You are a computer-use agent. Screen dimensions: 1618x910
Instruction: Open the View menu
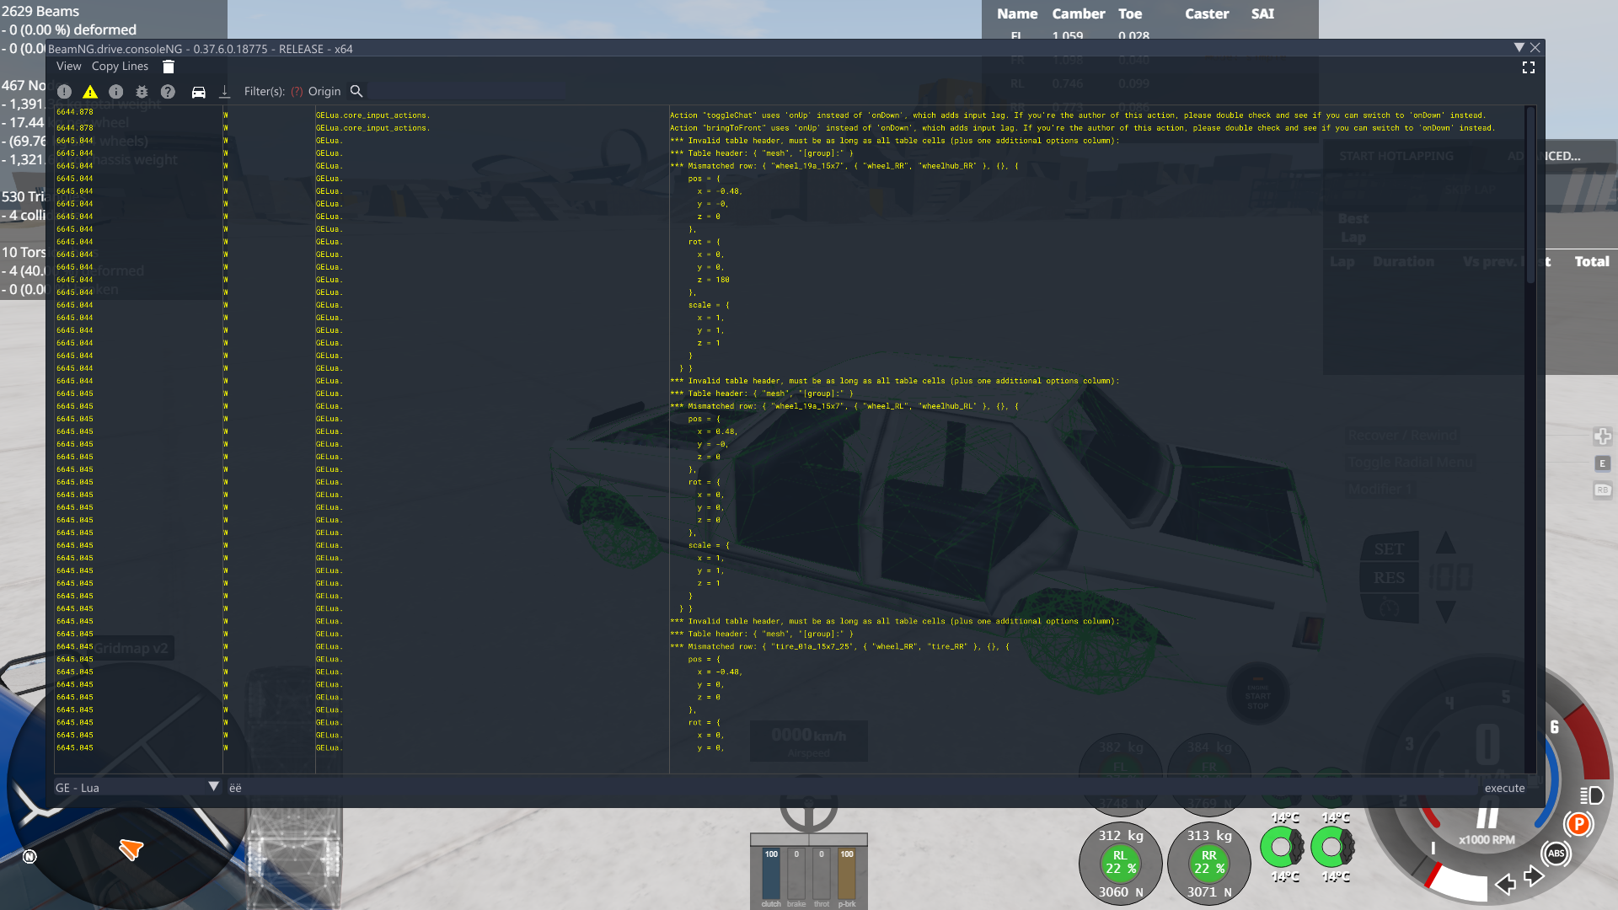point(68,67)
